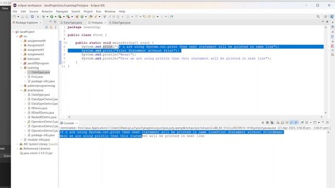Image resolution: width=335 pixels, height=188 pixels.
Task: Click the Open Type toolbar icon
Action: tap(91, 17)
